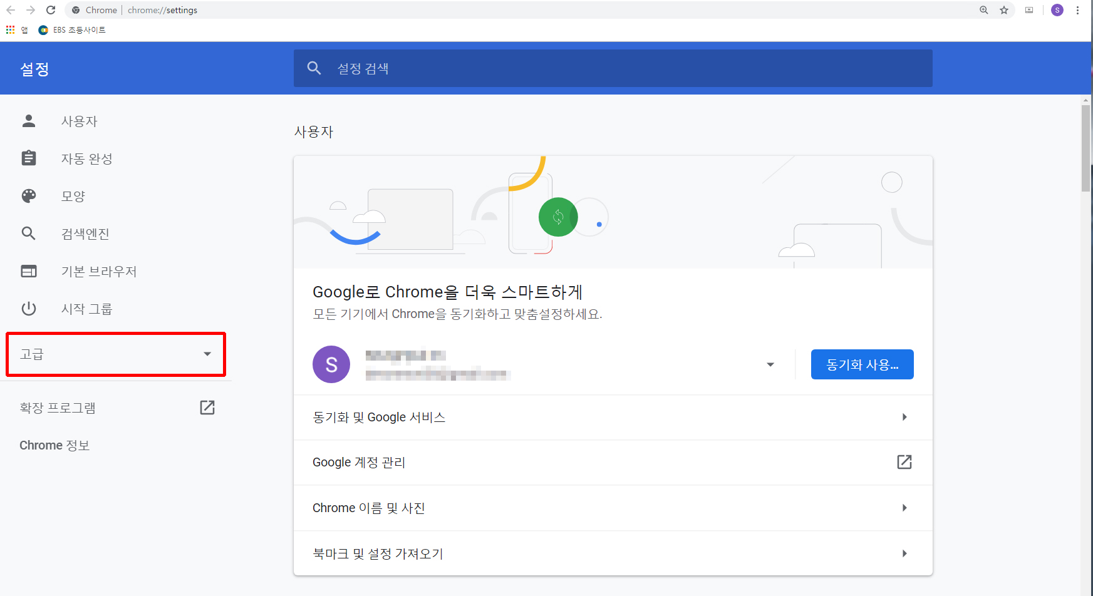Bookmark this page with the star icon
Image resolution: width=1093 pixels, height=596 pixels.
pyautogui.click(x=1004, y=10)
